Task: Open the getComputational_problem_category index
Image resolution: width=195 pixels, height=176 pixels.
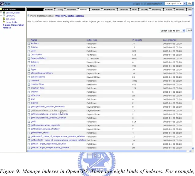Action: tap(49, 110)
